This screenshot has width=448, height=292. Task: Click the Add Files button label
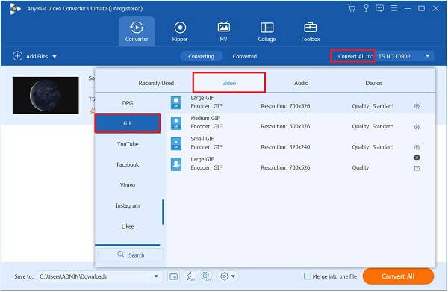[x=37, y=56]
